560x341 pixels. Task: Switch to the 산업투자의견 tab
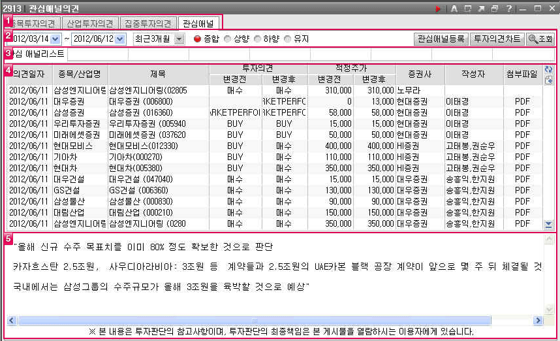tap(90, 24)
